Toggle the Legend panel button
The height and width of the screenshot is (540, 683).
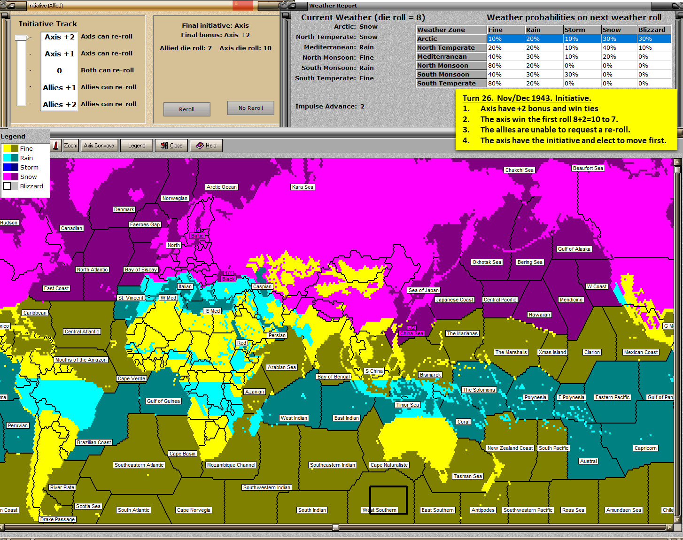[x=137, y=146]
